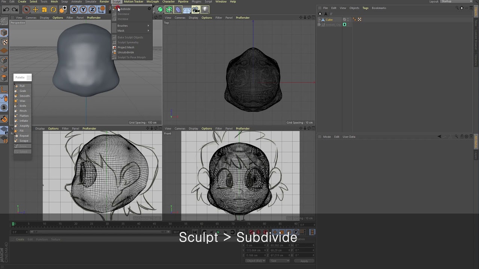Open the Attributes Mode menu
Viewport: 479px width, 269px height.
point(327,137)
